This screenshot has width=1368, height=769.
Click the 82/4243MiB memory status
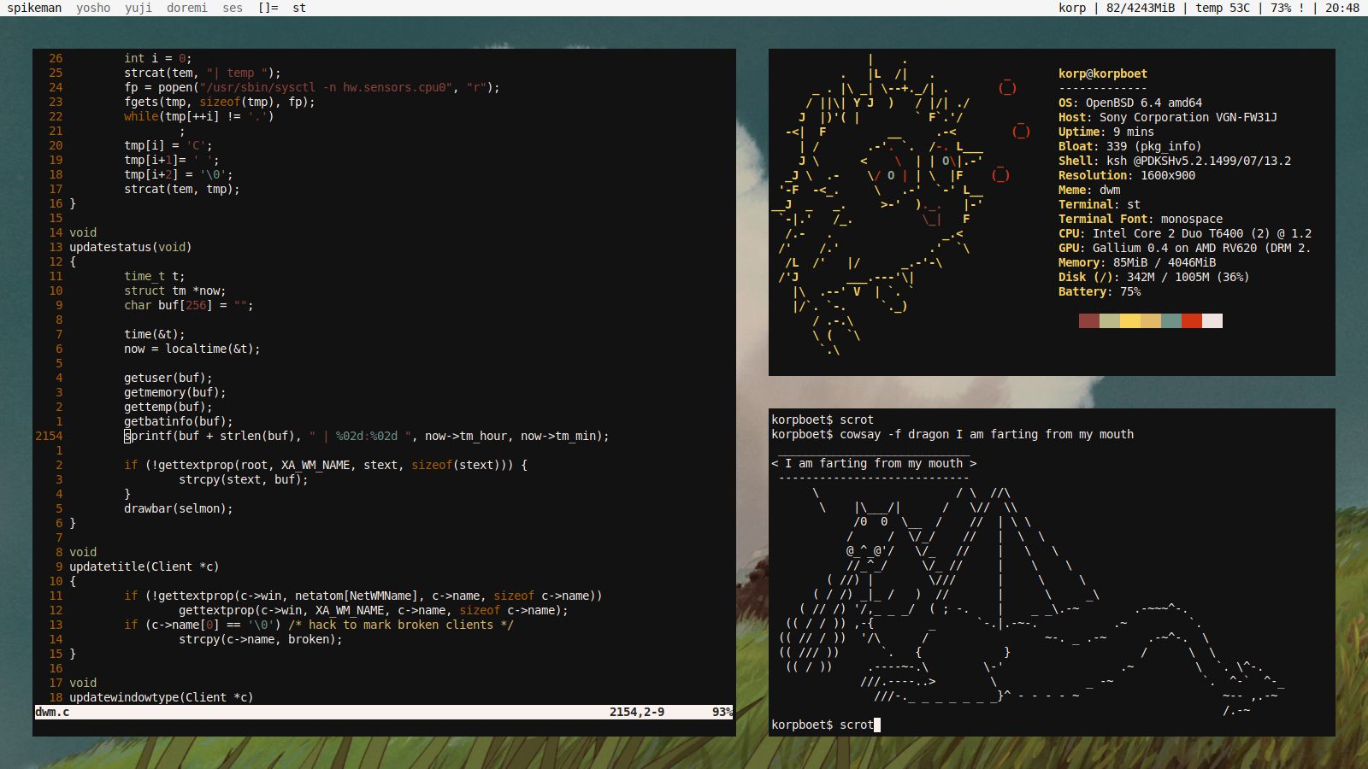pyautogui.click(x=1140, y=8)
